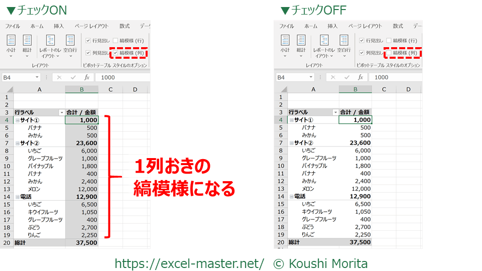Open the 挿入 tab in the チェックON ribbon
The image size is (482, 271).
tap(59, 26)
